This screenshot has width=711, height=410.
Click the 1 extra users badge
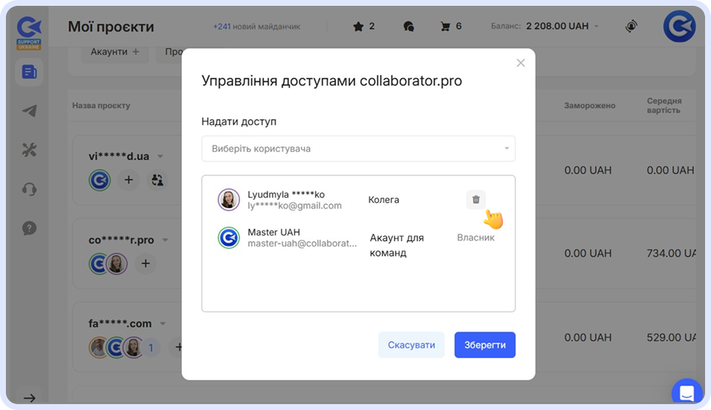click(x=150, y=348)
